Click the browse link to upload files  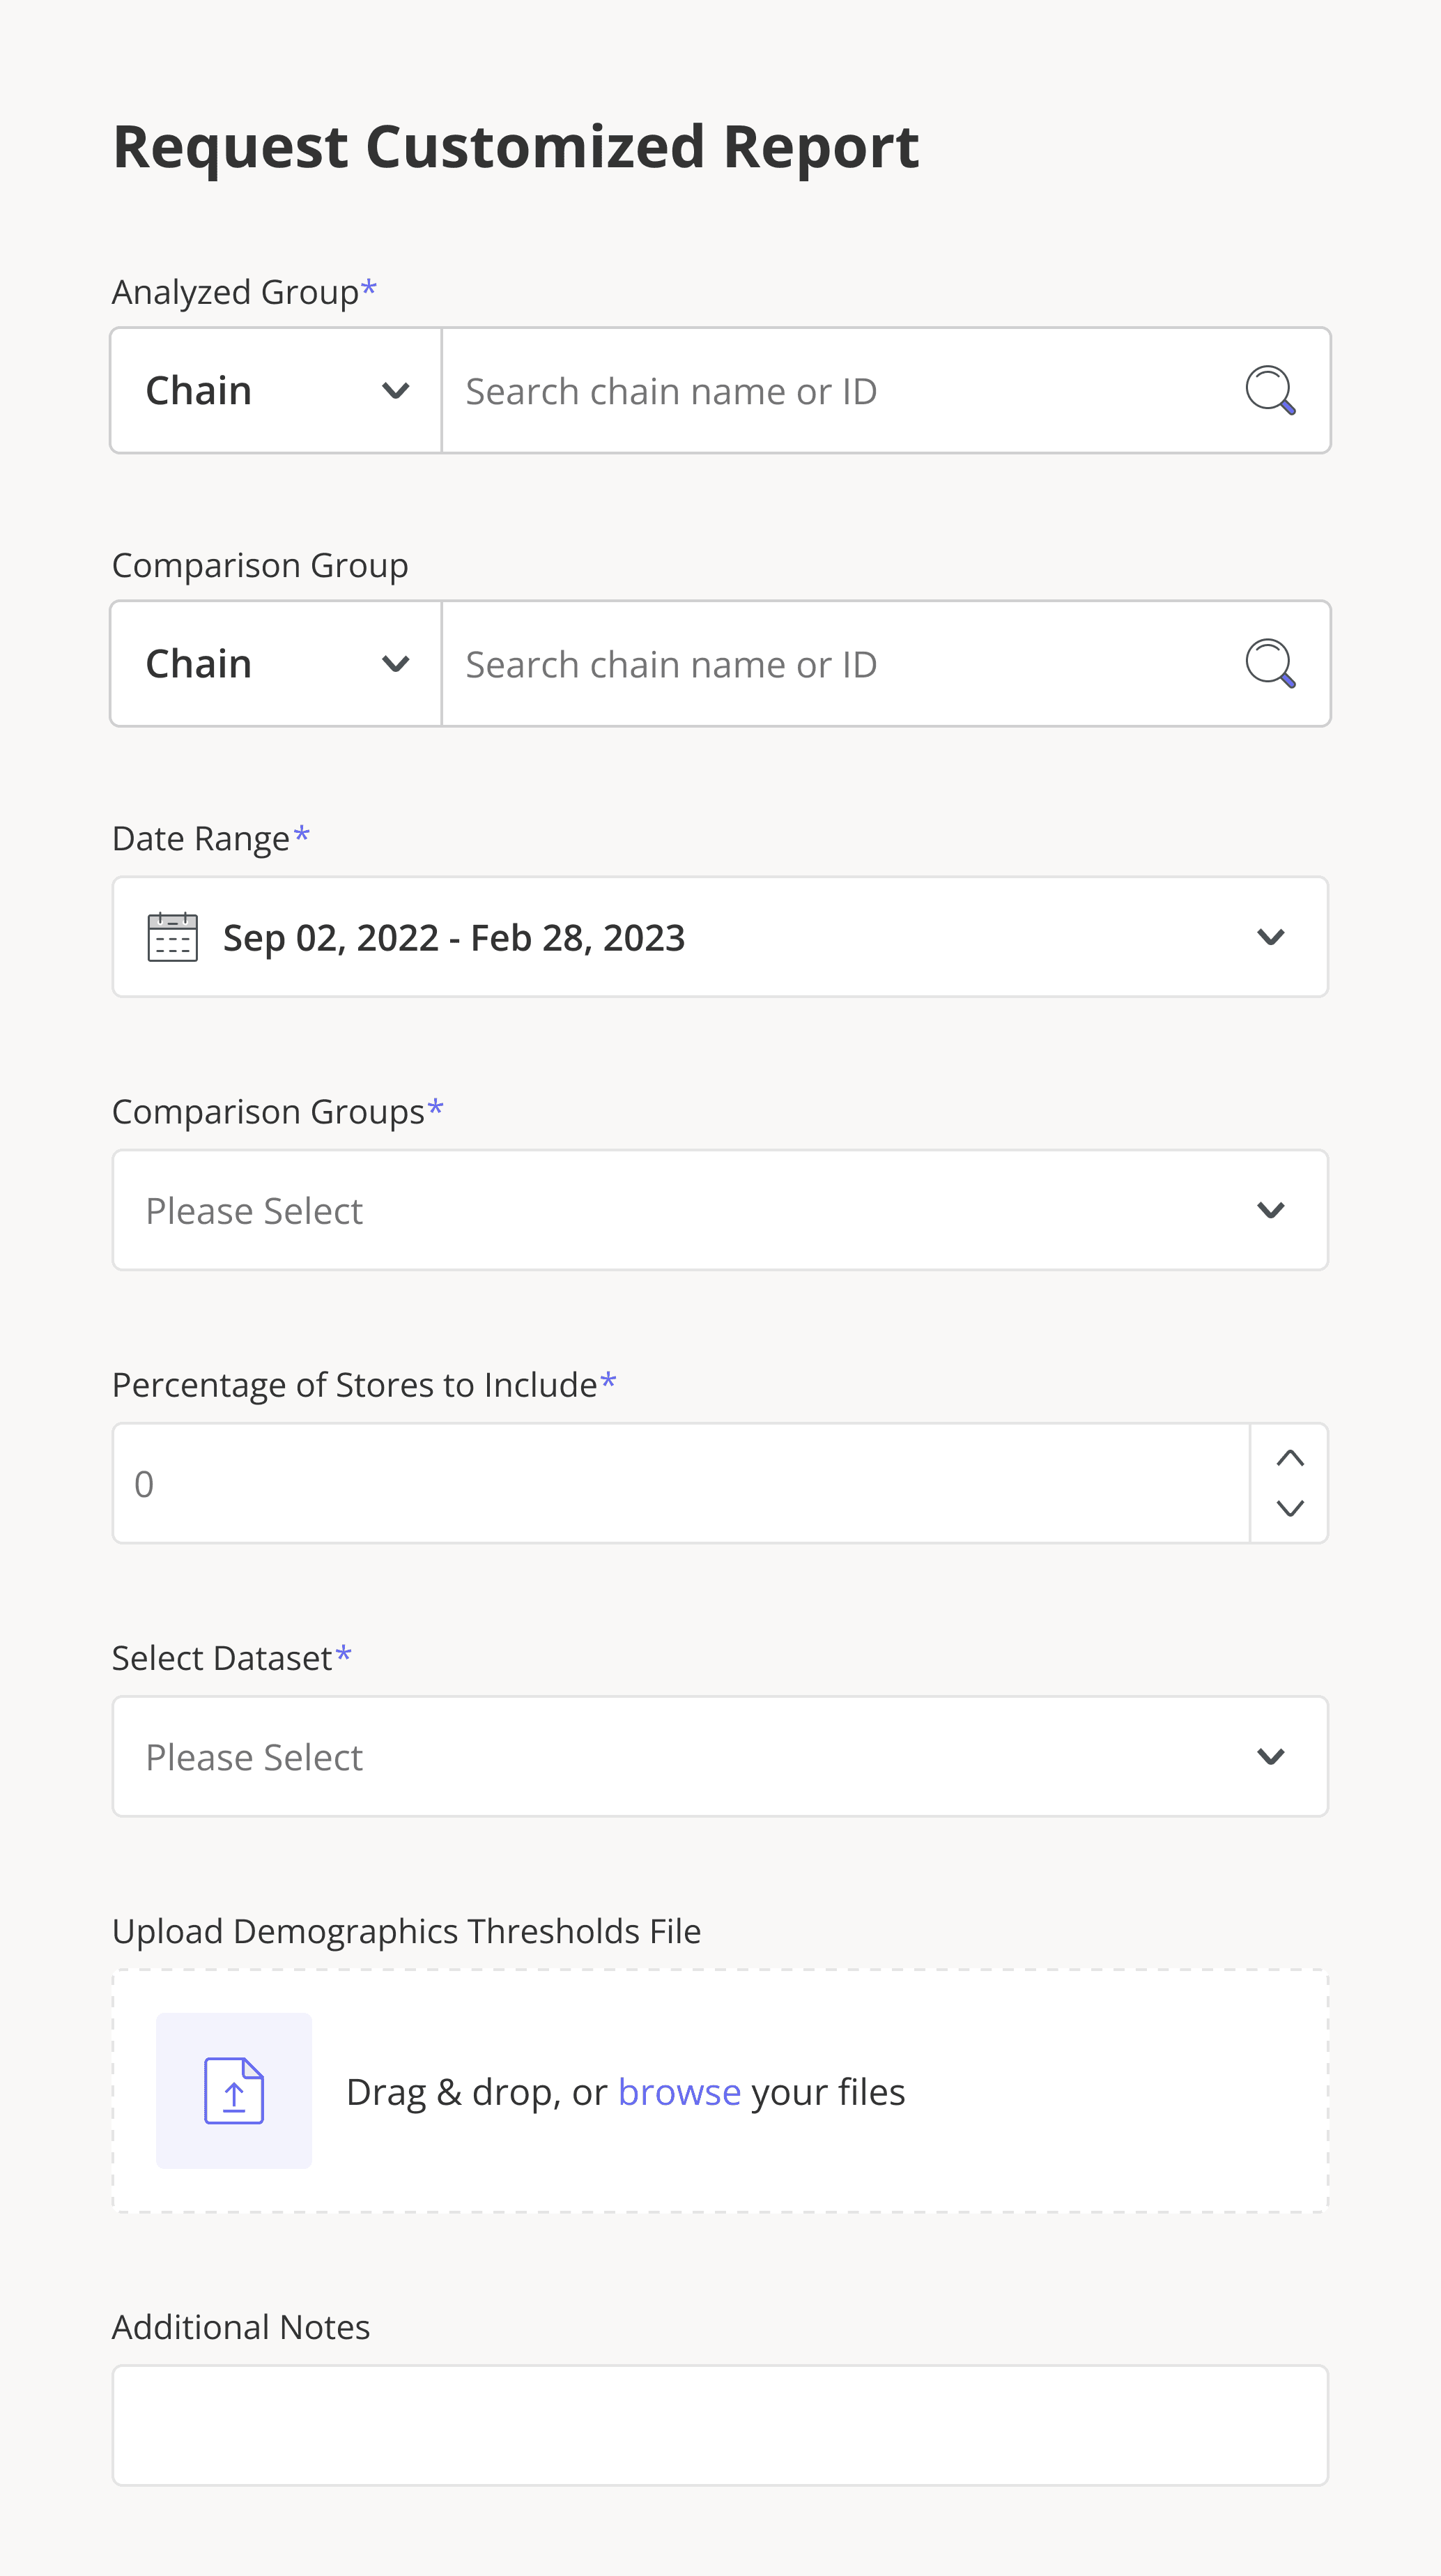[679, 2091]
